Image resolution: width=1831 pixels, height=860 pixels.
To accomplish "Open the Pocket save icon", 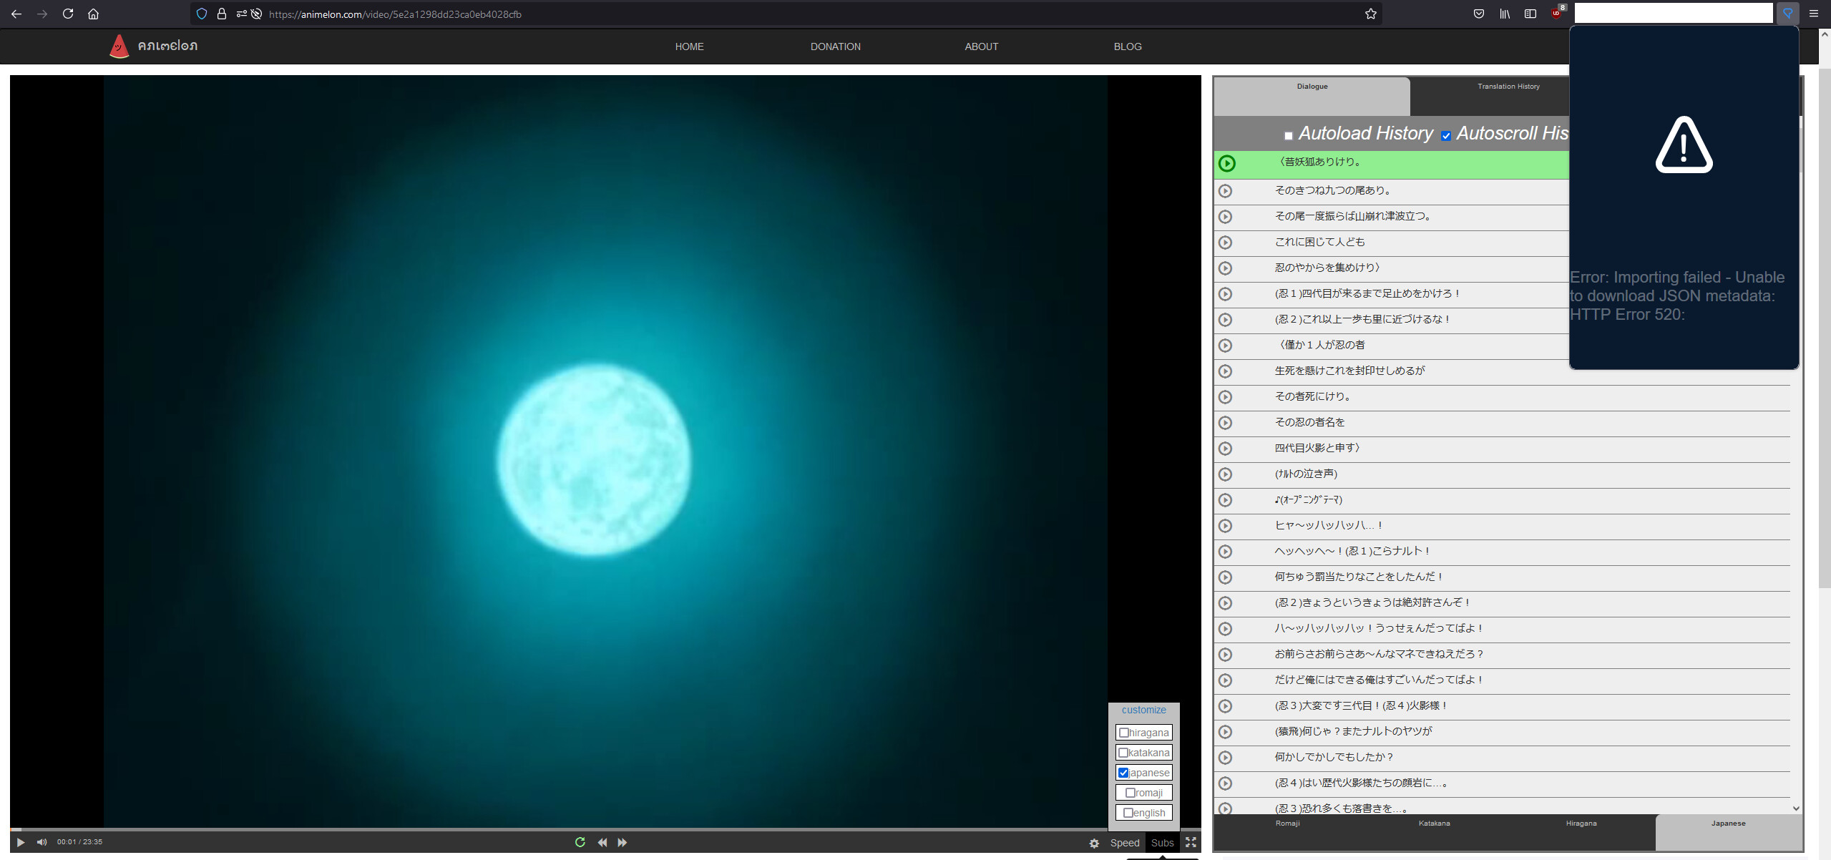I will 1478,14.
